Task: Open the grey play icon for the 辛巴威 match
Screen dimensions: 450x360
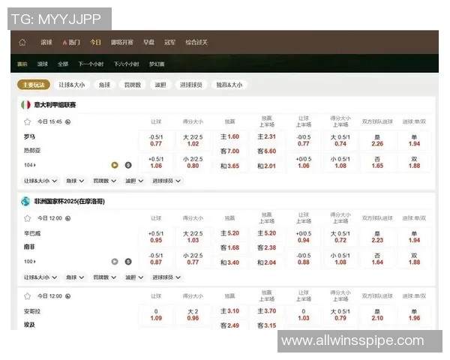Action: pyautogui.click(x=115, y=262)
